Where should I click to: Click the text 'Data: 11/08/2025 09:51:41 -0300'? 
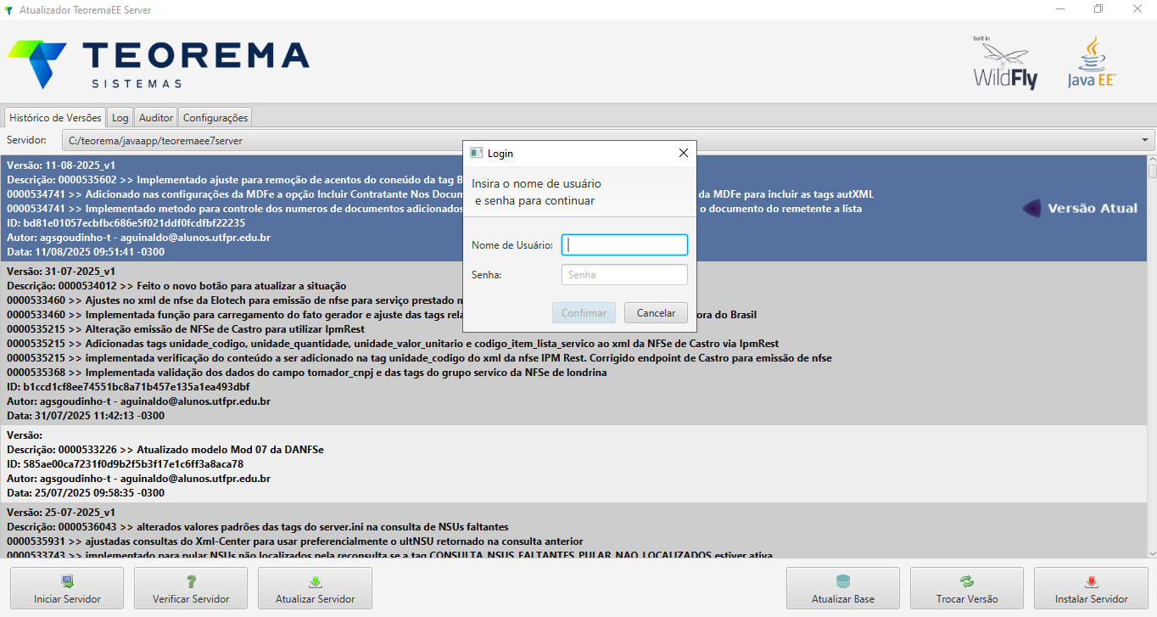click(x=86, y=252)
